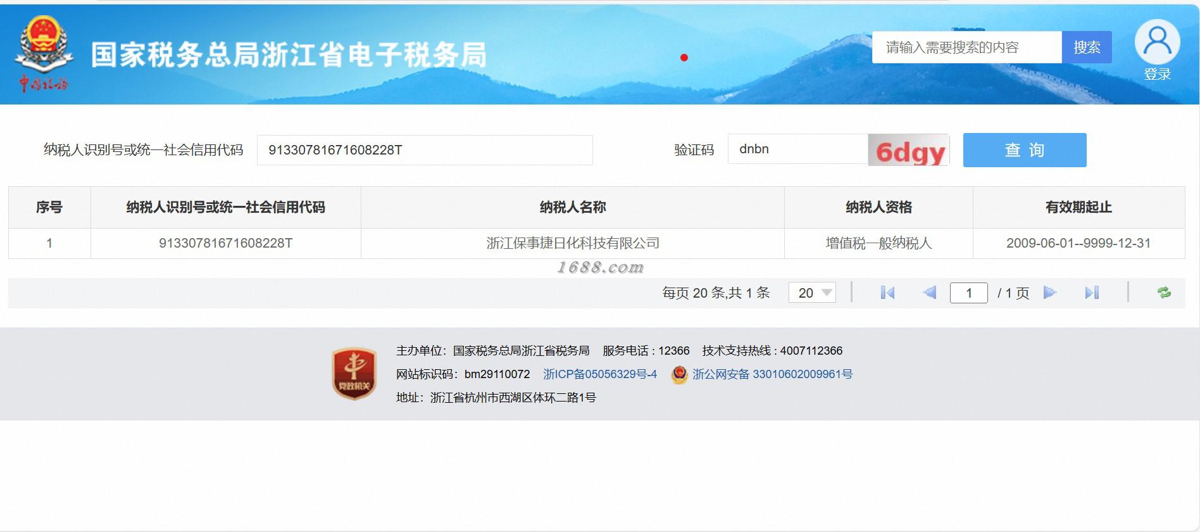Open the page size dropdown showing 20
1200x532 pixels.
[812, 293]
